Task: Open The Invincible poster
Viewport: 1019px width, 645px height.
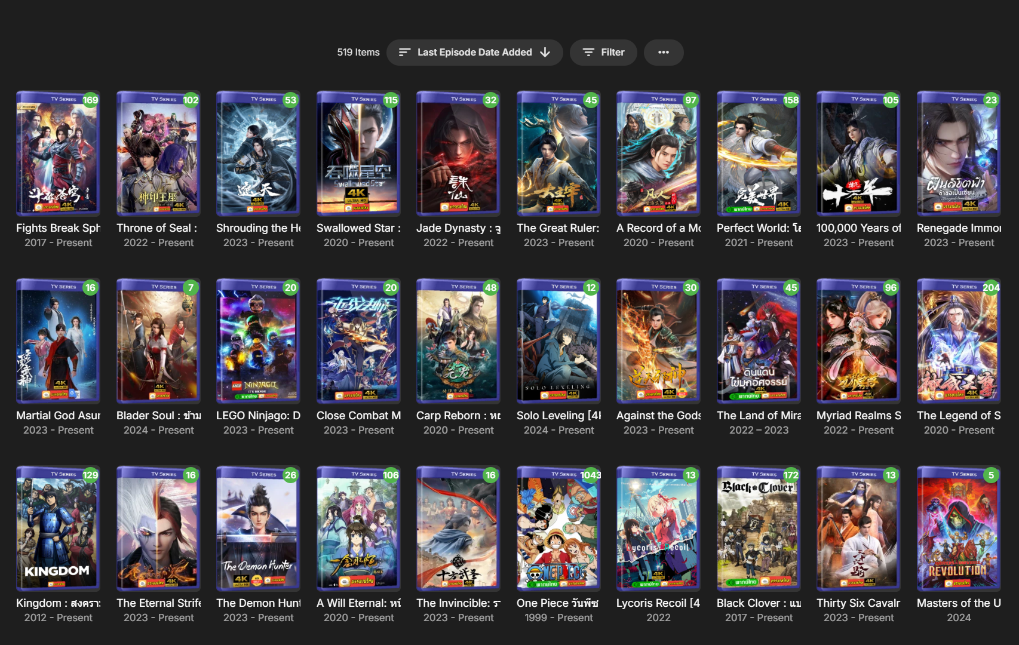Action: click(458, 529)
